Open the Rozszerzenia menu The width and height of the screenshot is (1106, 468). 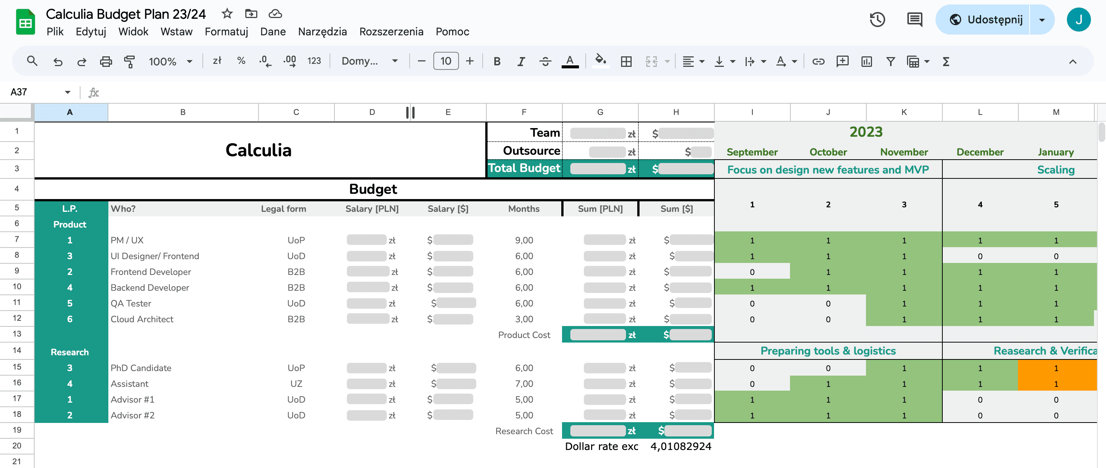pyautogui.click(x=391, y=32)
